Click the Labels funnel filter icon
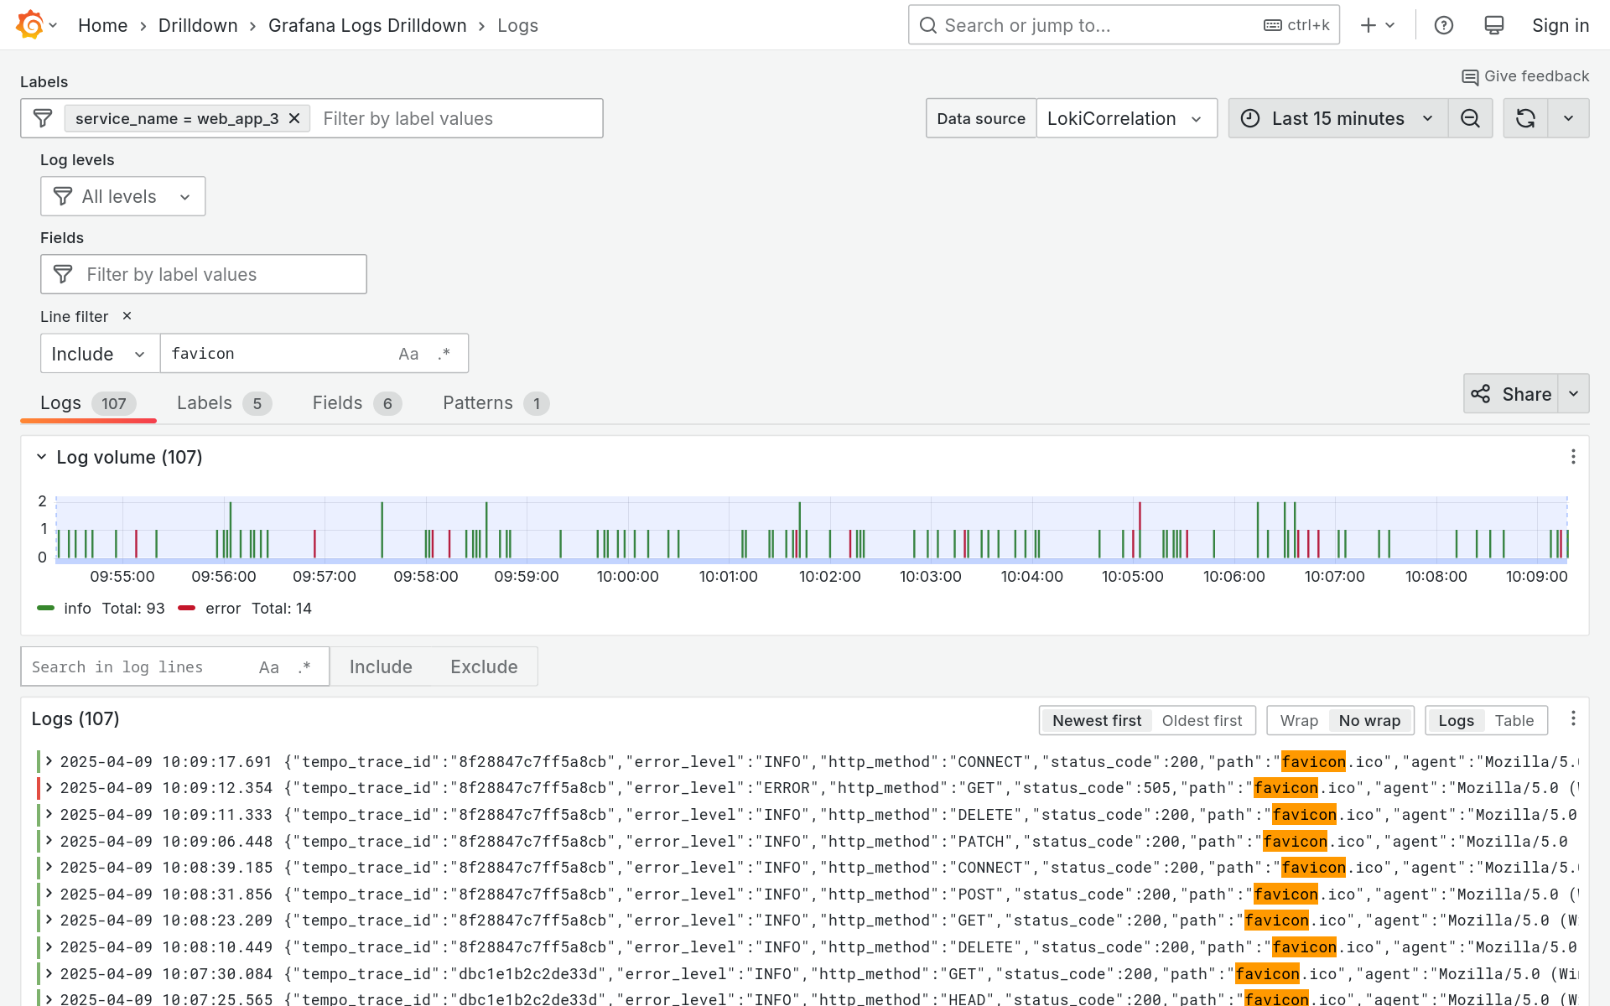This screenshot has width=1610, height=1006. click(43, 118)
